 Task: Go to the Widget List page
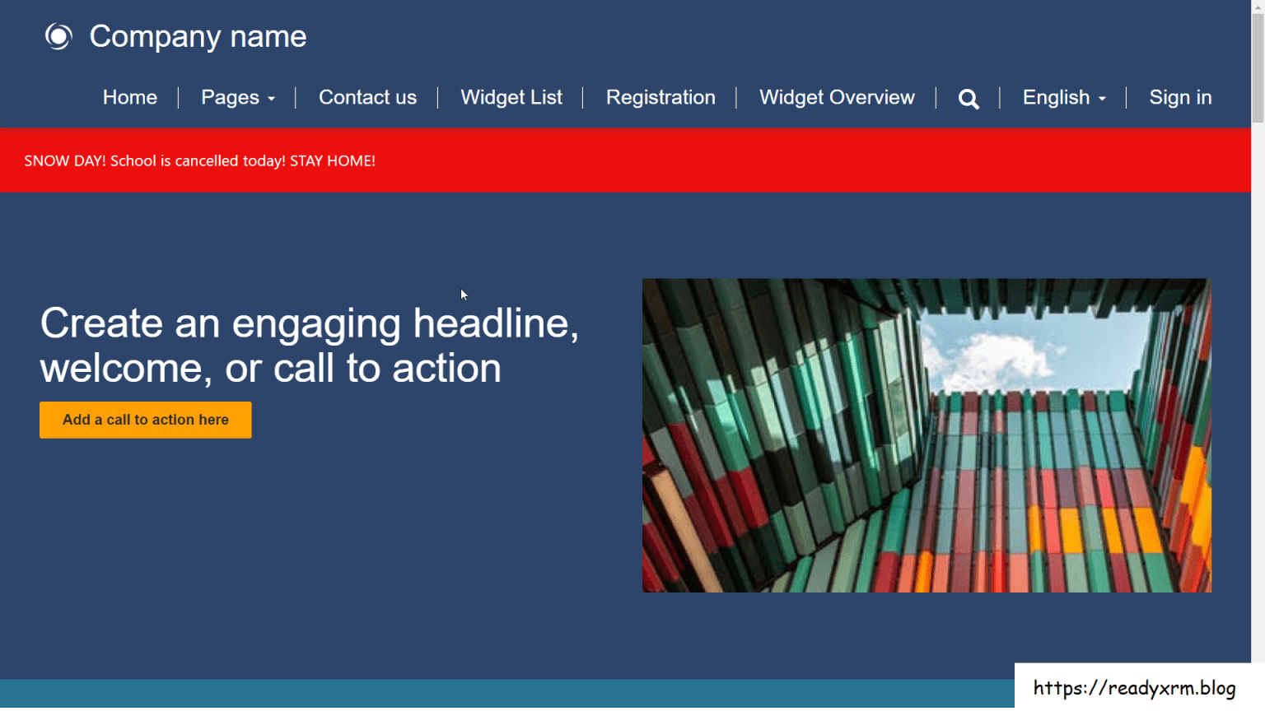pyautogui.click(x=511, y=97)
